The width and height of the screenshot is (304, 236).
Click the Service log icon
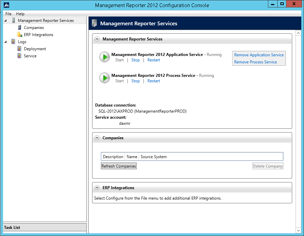pyautogui.click(x=20, y=56)
